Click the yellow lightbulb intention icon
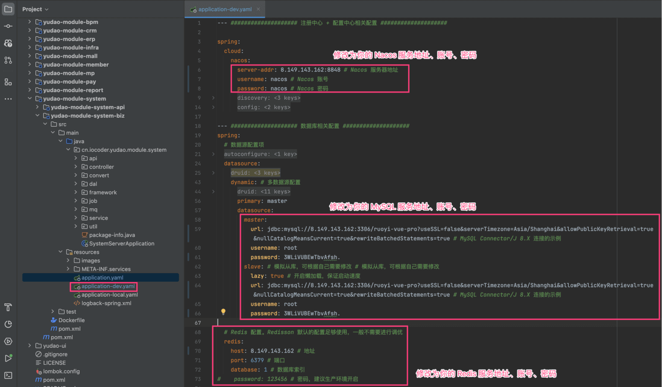The height and width of the screenshot is (387, 662). point(223,312)
